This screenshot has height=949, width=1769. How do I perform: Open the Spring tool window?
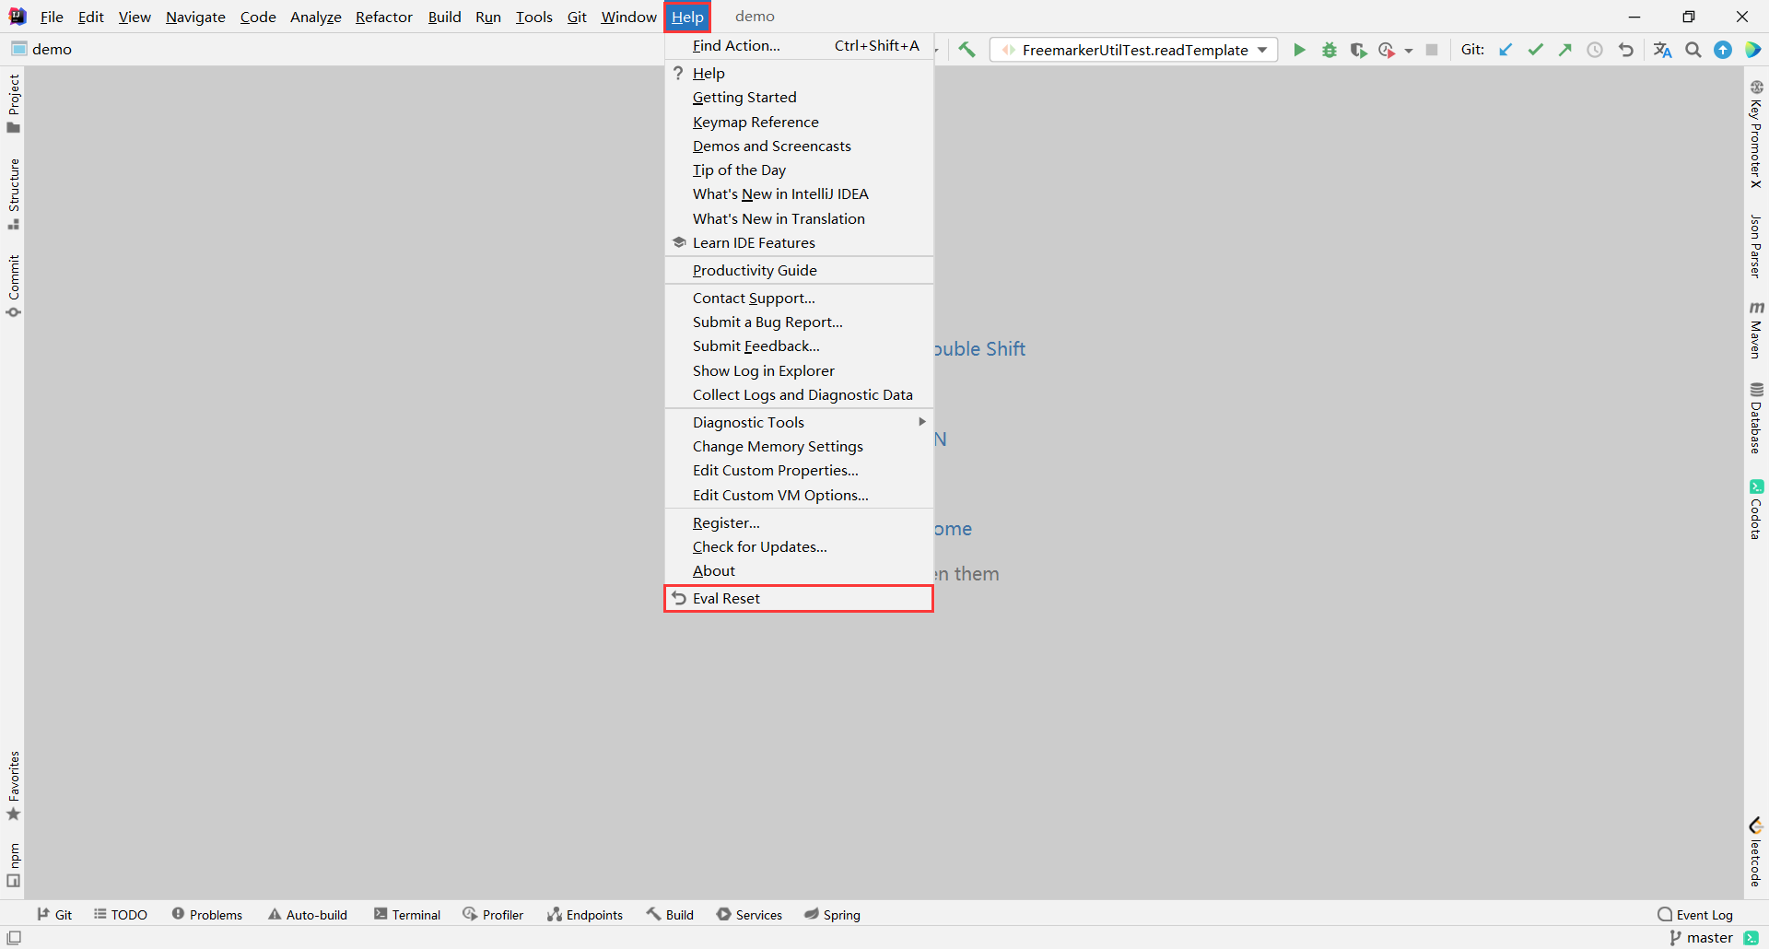[x=832, y=914]
